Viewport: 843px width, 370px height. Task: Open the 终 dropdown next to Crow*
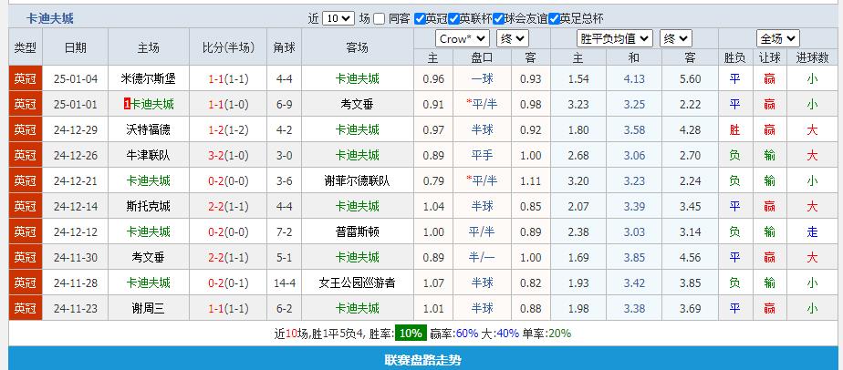(x=513, y=38)
